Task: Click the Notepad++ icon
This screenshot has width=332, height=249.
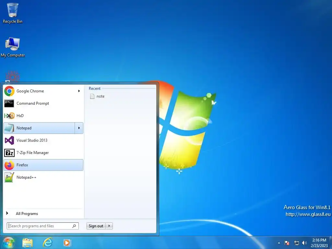Action: pos(9,177)
